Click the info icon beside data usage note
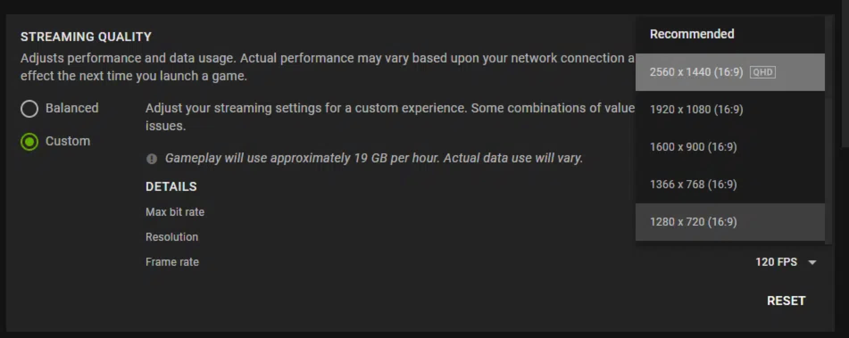This screenshot has width=849, height=338. 152,159
